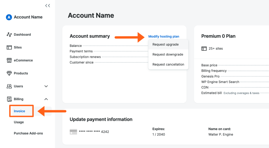Screen dimensions: 269x148
Task: Open the Dashboard graph icon
Action: 9,35
